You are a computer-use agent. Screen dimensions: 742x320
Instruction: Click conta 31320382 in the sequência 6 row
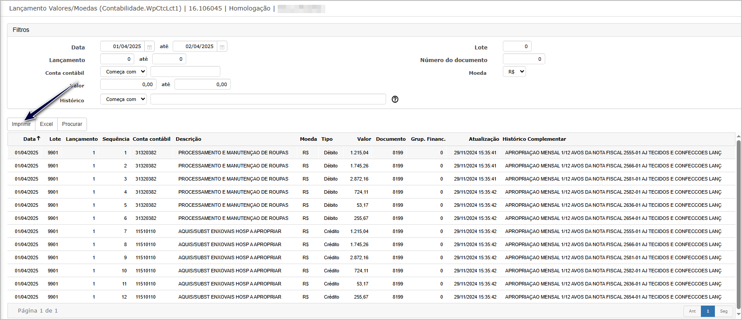click(x=146, y=218)
